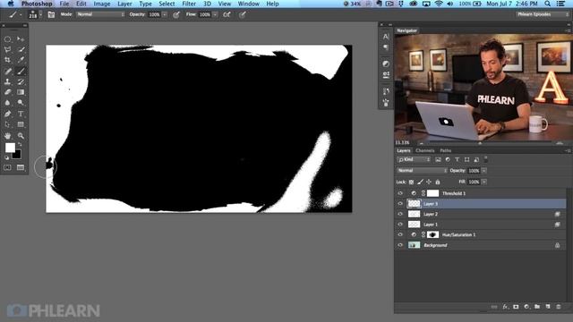
Task: Select the Quick Selection tool
Action: click(21, 50)
